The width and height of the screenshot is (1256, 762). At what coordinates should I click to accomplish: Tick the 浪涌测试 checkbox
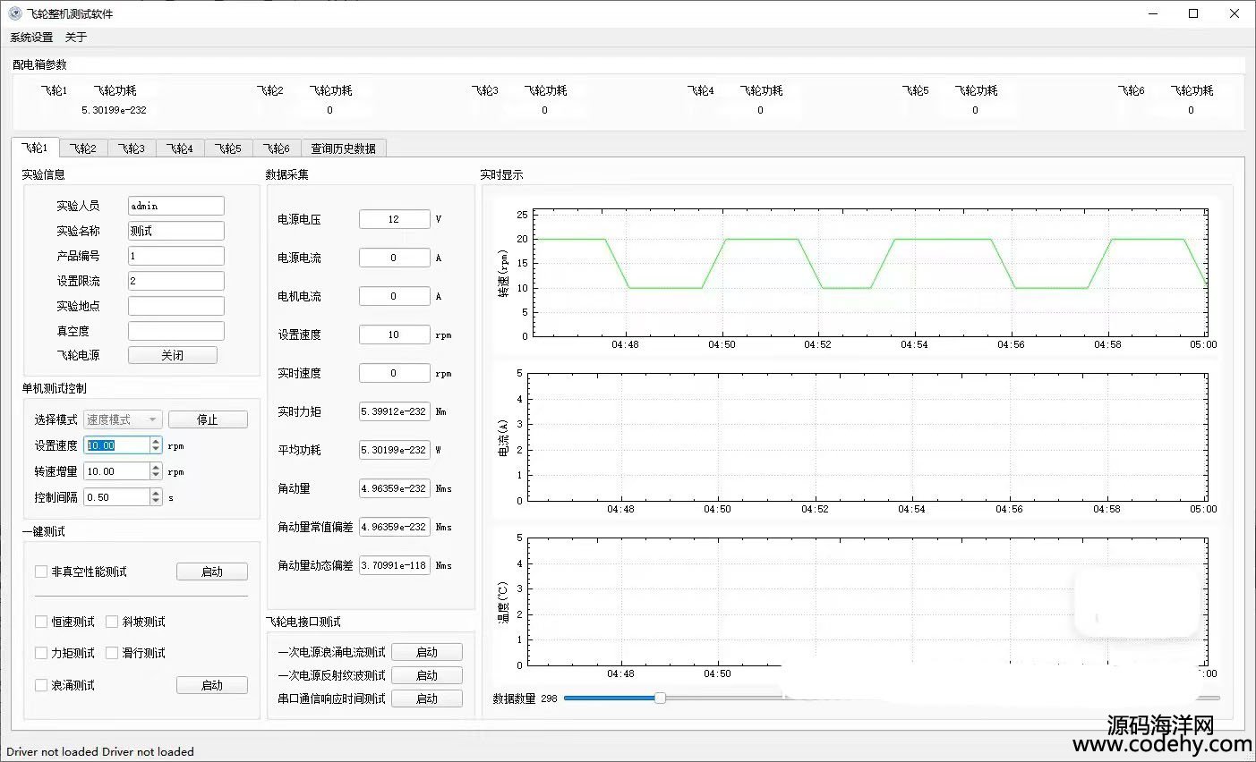(x=41, y=685)
